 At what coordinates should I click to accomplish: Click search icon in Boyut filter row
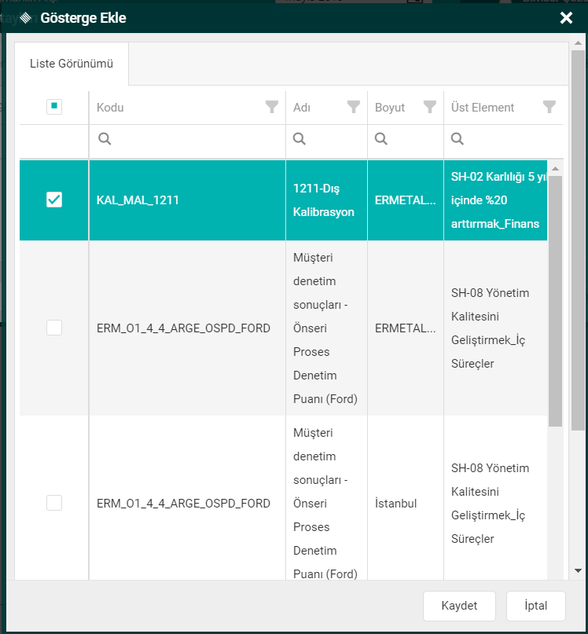tap(381, 139)
